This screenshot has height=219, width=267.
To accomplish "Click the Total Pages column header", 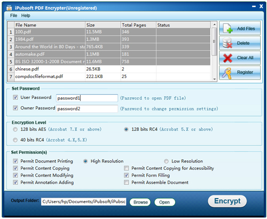I will click(138, 25).
